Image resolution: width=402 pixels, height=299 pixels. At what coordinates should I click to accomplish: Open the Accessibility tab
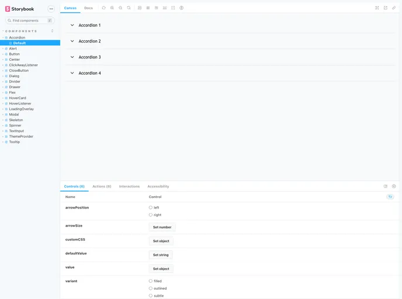158,186
